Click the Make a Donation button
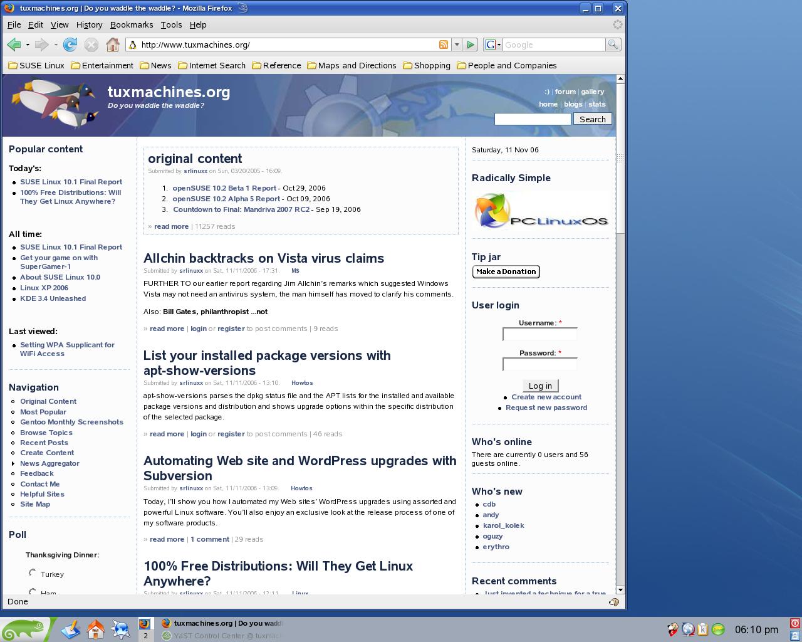This screenshot has height=642, width=802. (506, 271)
